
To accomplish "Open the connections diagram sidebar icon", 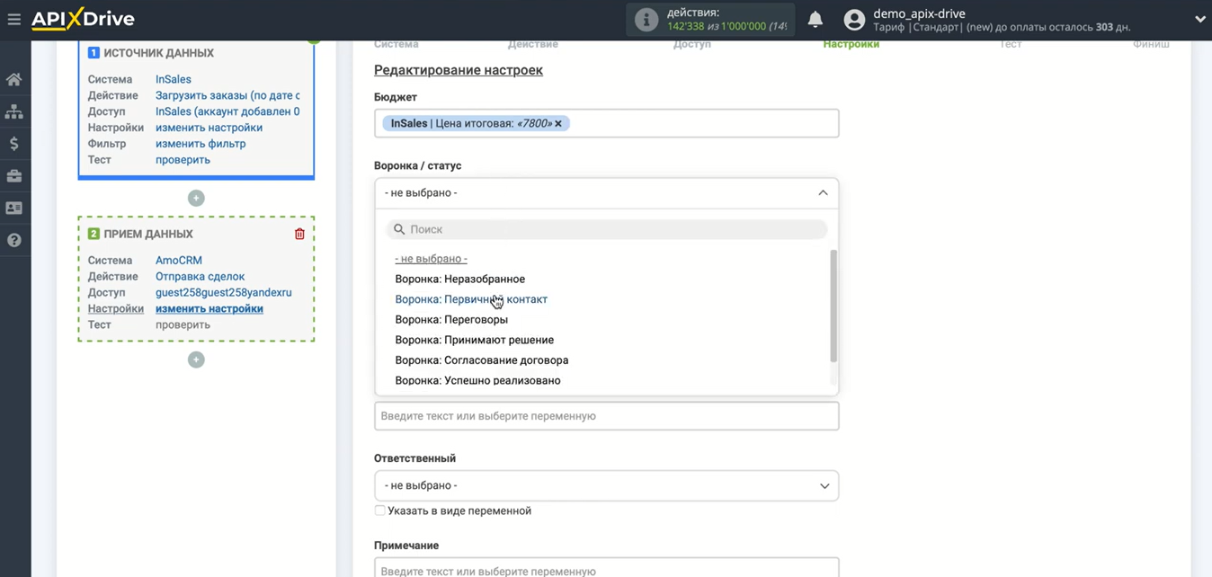I will pyautogui.click(x=14, y=112).
